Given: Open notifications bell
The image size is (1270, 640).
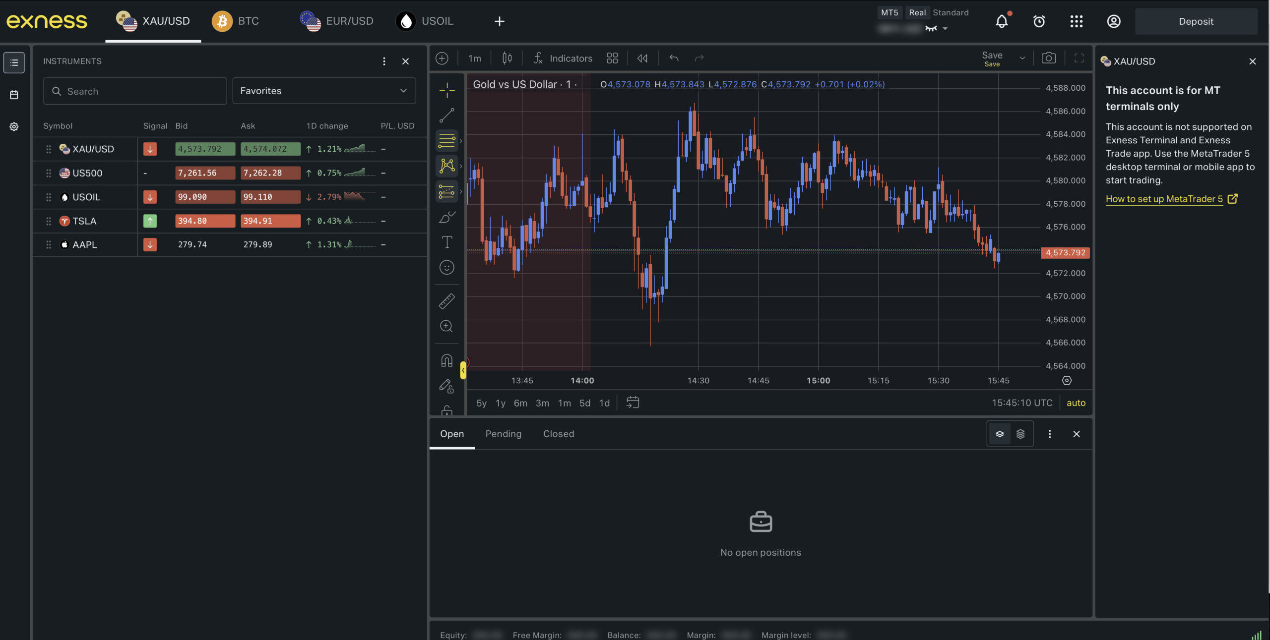Looking at the screenshot, I should [1002, 21].
